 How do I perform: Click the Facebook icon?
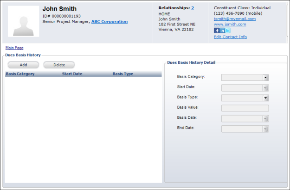[x=216, y=31]
